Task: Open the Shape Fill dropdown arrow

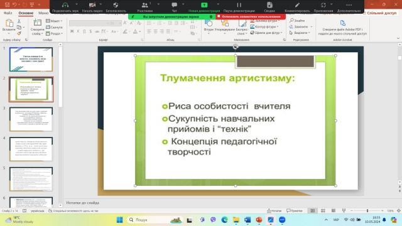Action: click(x=279, y=21)
